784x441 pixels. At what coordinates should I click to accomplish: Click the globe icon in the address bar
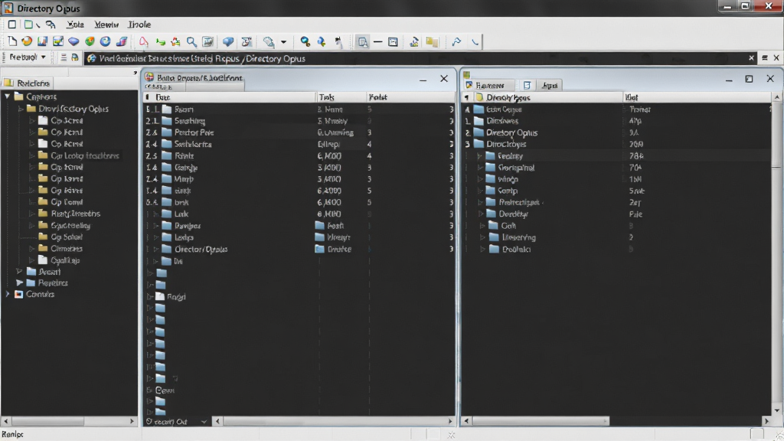click(x=92, y=58)
